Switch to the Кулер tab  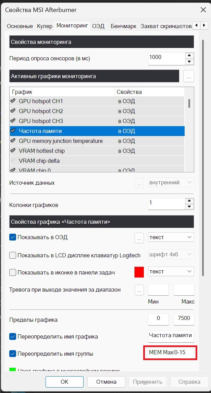coord(45,26)
